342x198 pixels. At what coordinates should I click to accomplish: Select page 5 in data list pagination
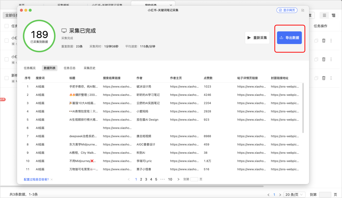coord(156,179)
